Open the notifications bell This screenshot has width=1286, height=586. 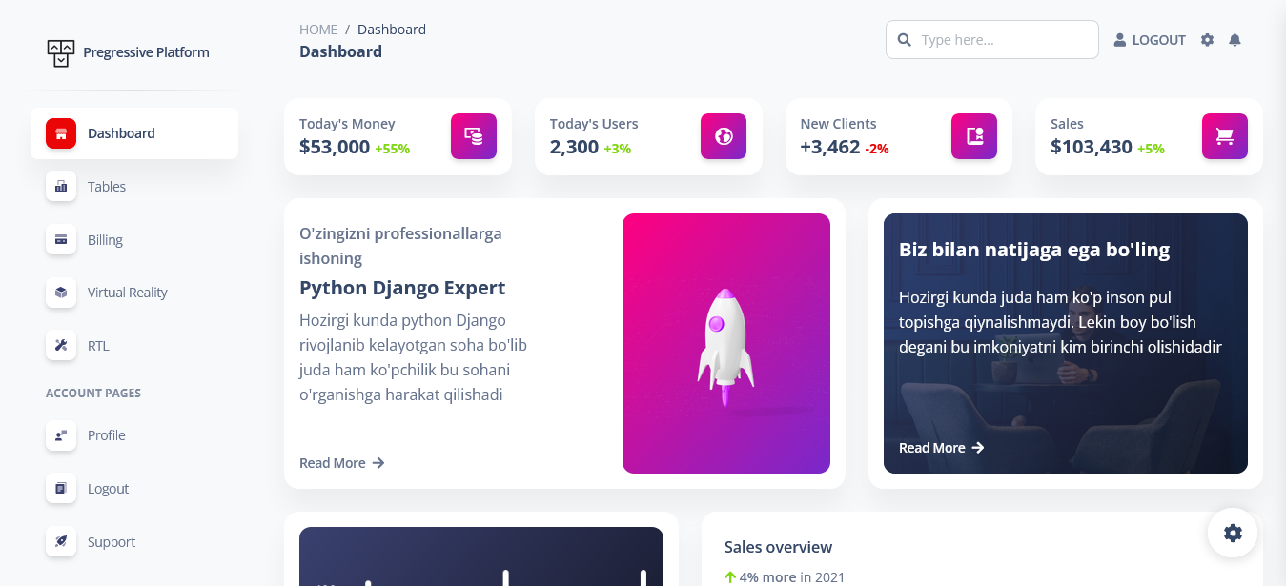pyautogui.click(x=1235, y=39)
